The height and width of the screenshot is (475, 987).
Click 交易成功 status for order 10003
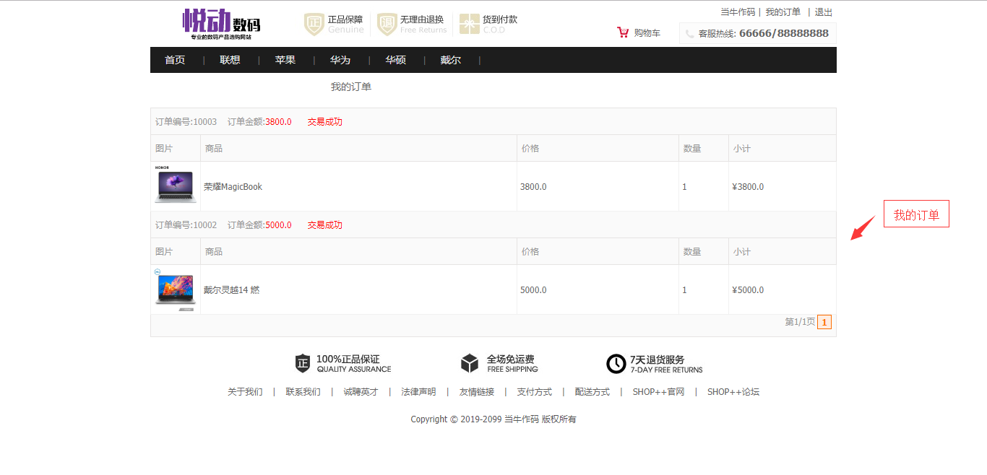tap(325, 122)
